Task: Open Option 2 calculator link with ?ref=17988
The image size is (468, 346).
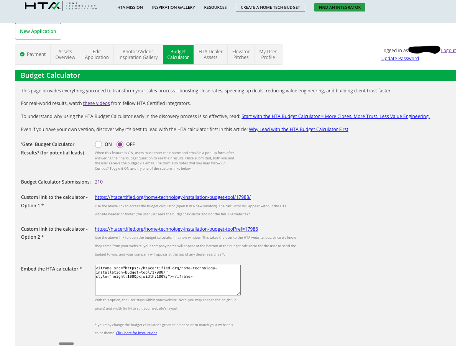Action: pyautogui.click(x=176, y=229)
